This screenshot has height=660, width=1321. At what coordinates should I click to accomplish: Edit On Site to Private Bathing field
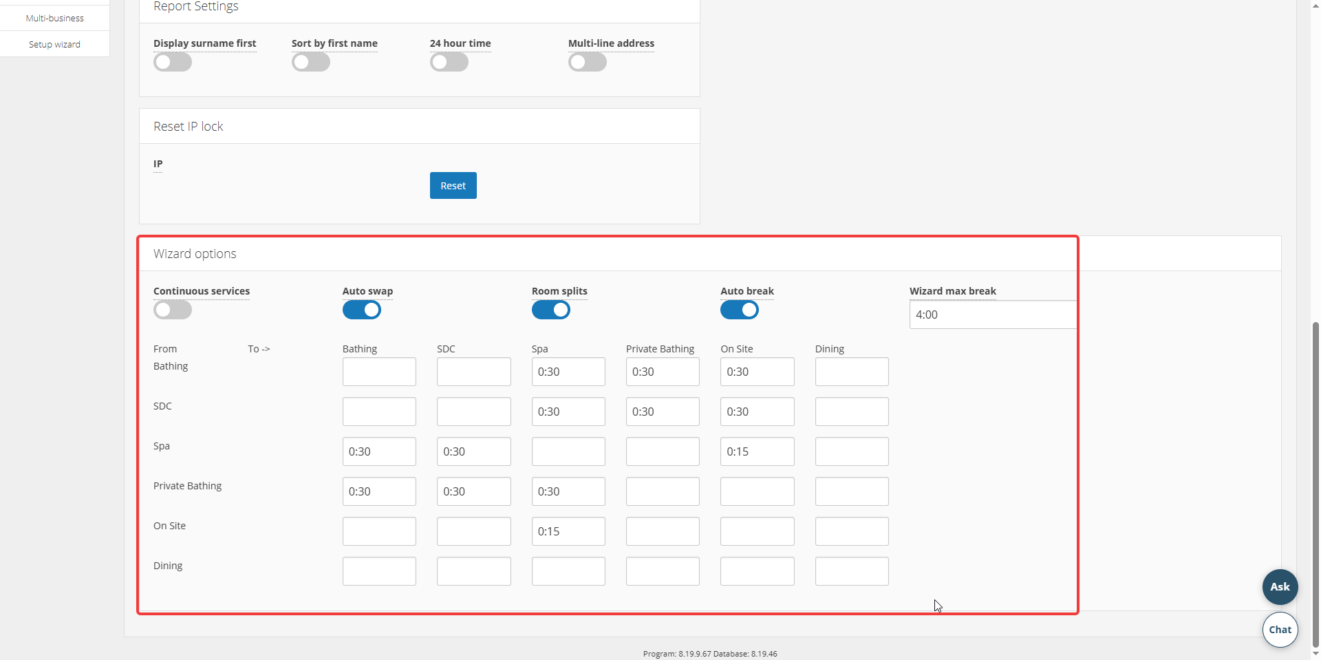(x=663, y=531)
